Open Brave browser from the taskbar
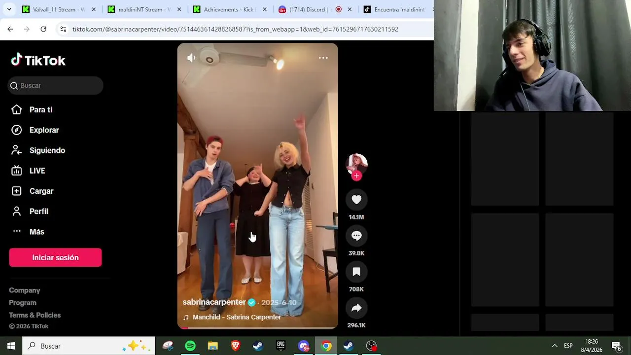The width and height of the screenshot is (631, 355). 236,346
